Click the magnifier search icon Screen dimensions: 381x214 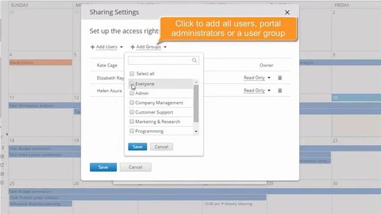point(194,61)
